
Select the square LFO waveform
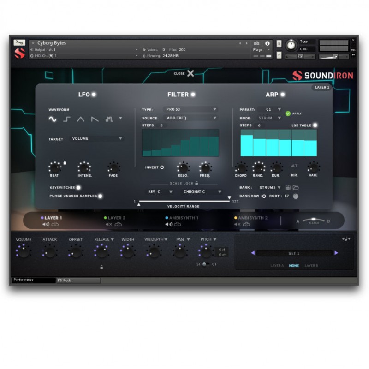(65, 119)
